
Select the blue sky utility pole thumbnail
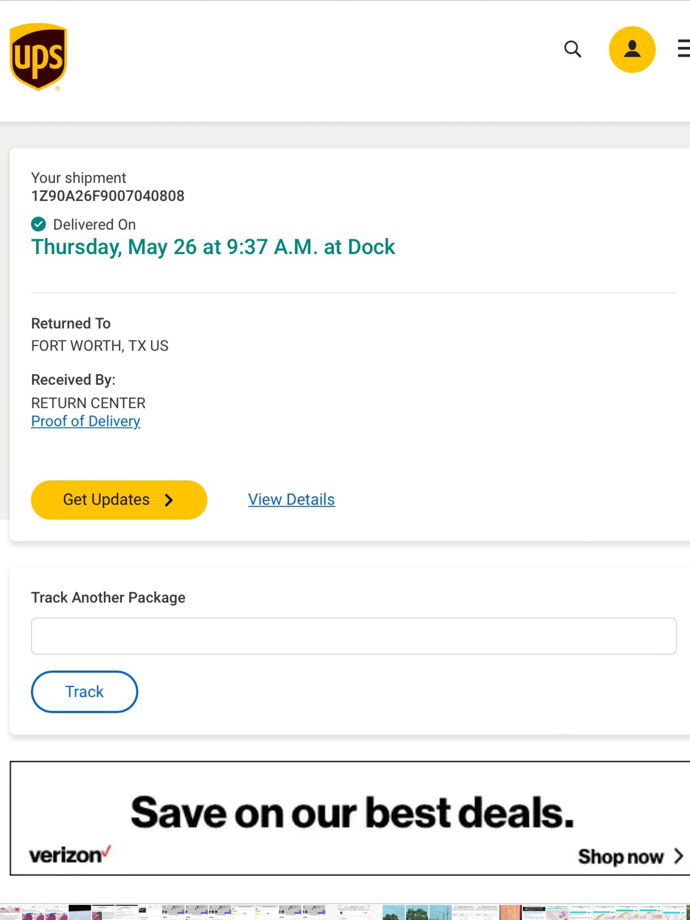[441, 912]
